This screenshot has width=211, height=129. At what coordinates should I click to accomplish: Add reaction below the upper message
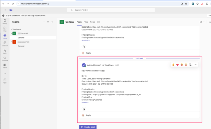point(84,46)
